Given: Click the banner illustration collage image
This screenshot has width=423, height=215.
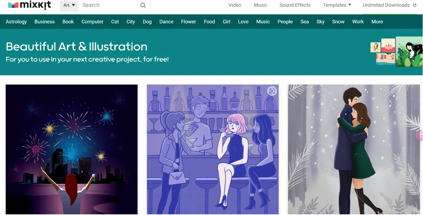Looking at the screenshot, I should point(396,52).
